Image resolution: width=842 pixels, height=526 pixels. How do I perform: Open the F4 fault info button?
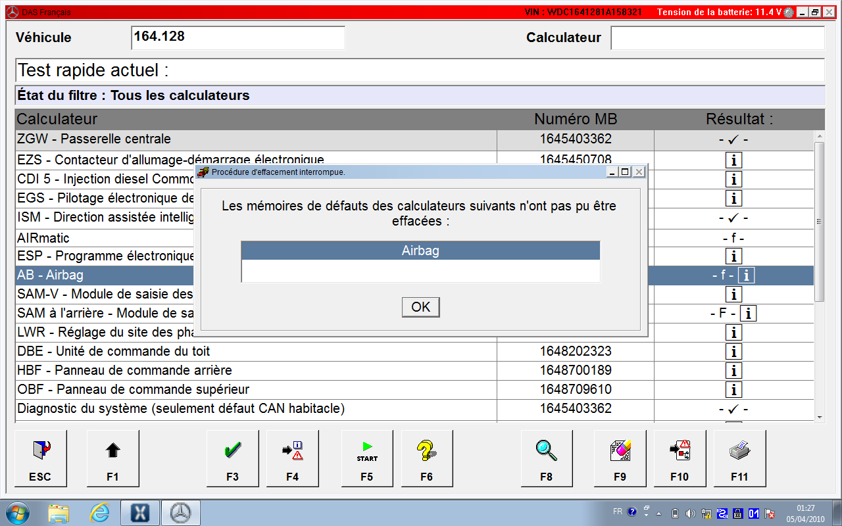click(293, 458)
